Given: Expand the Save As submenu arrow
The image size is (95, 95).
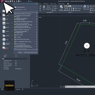Looking at the screenshot, I should pos(12,23).
